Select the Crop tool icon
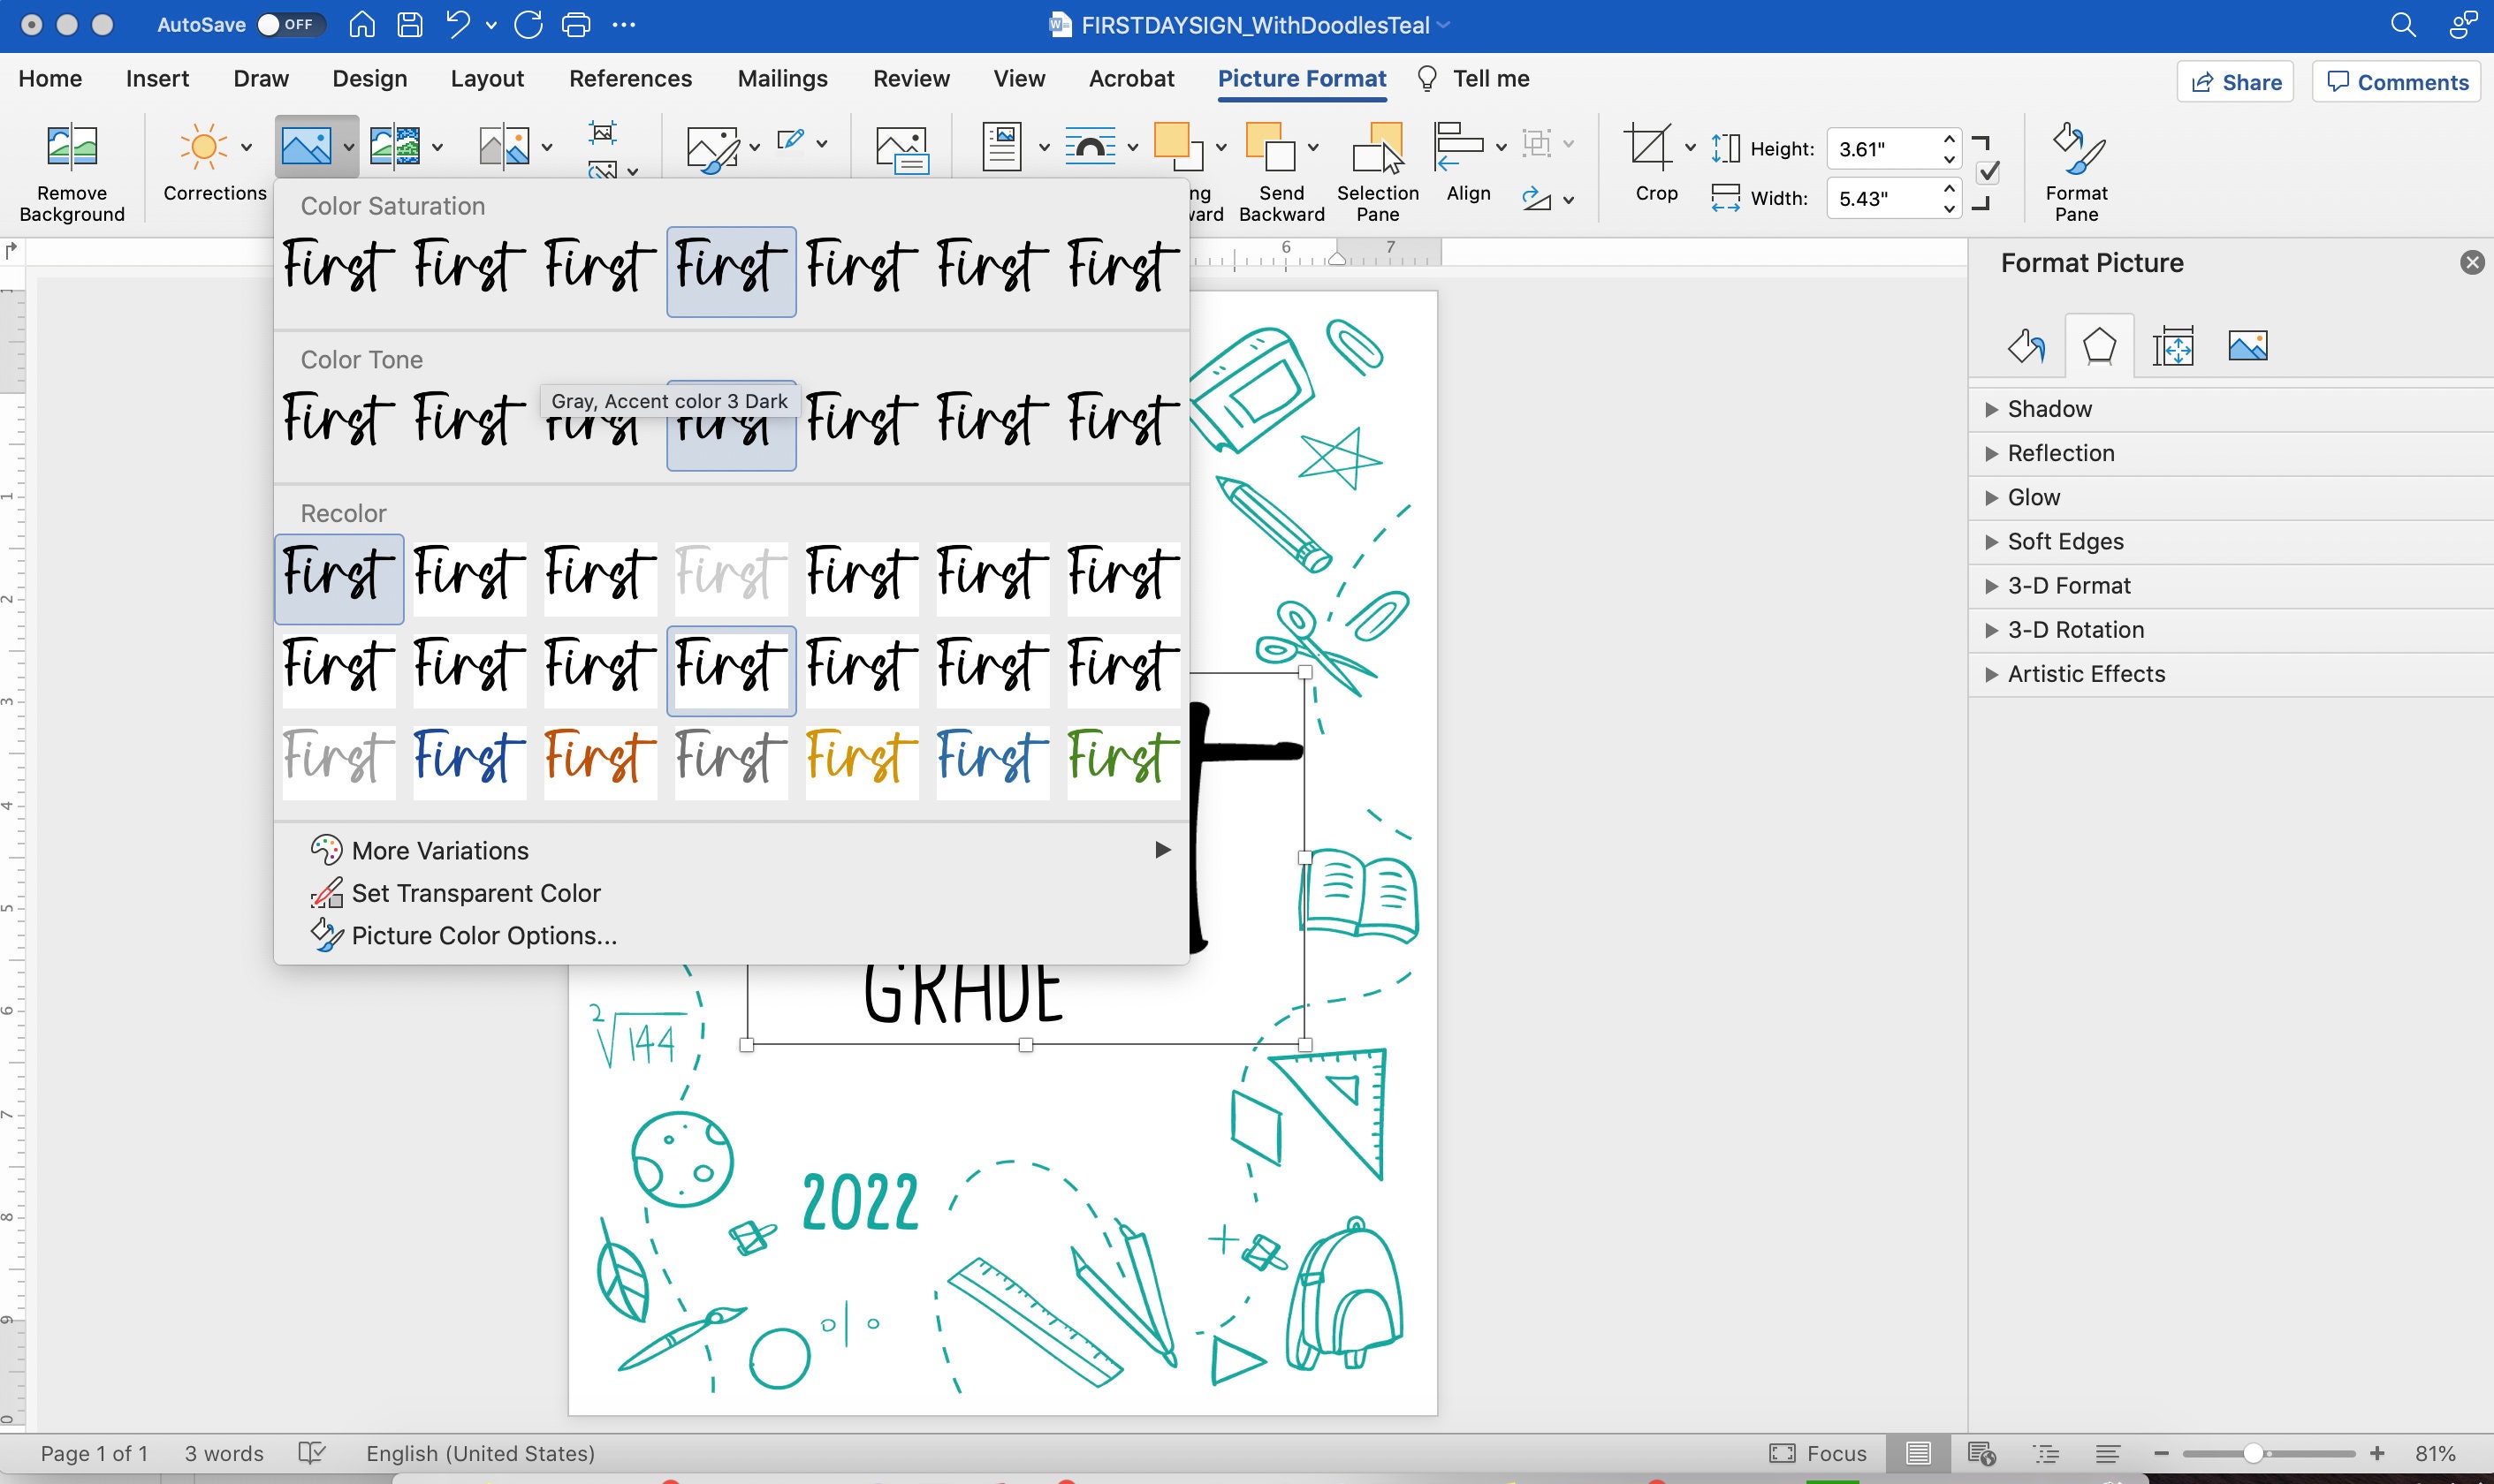 point(1646,147)
